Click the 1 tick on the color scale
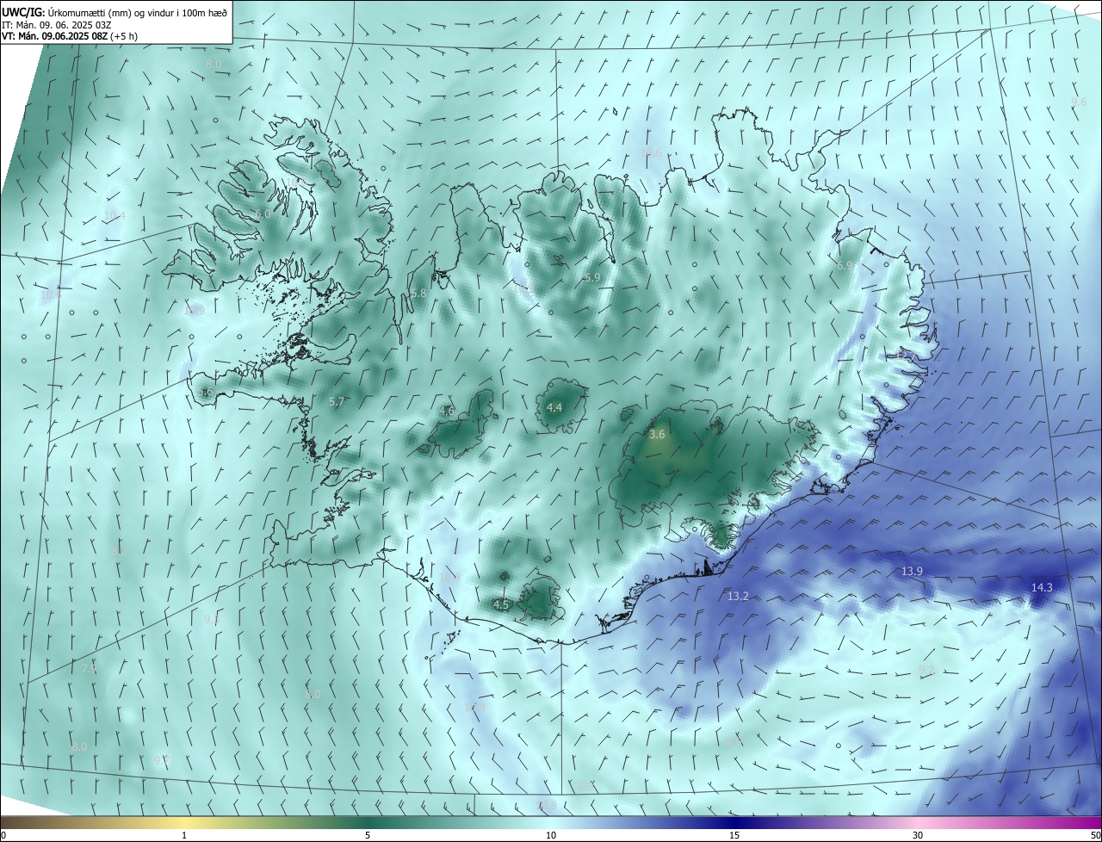Image resolution: width=1102 pixels, height=842 pixels. pyautogui.click(x=184, y=836)
